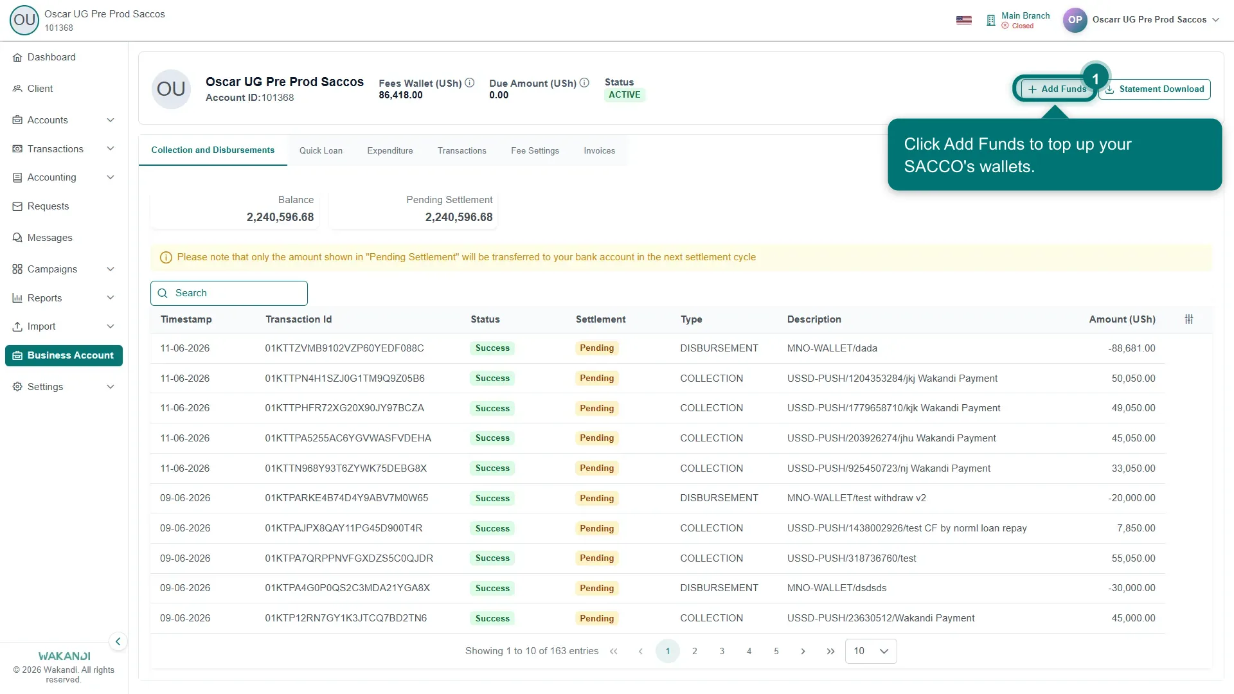Expand the Accounts menu chevron

pos(111,120)
